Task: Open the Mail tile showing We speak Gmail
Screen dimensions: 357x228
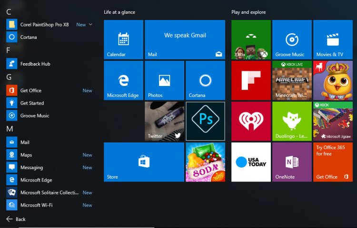Action: pos(185,39)
